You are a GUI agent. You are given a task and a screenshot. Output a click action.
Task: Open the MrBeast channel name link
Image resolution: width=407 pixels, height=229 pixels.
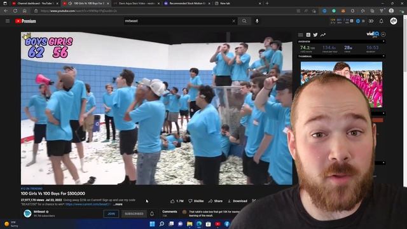coord(39,212)
